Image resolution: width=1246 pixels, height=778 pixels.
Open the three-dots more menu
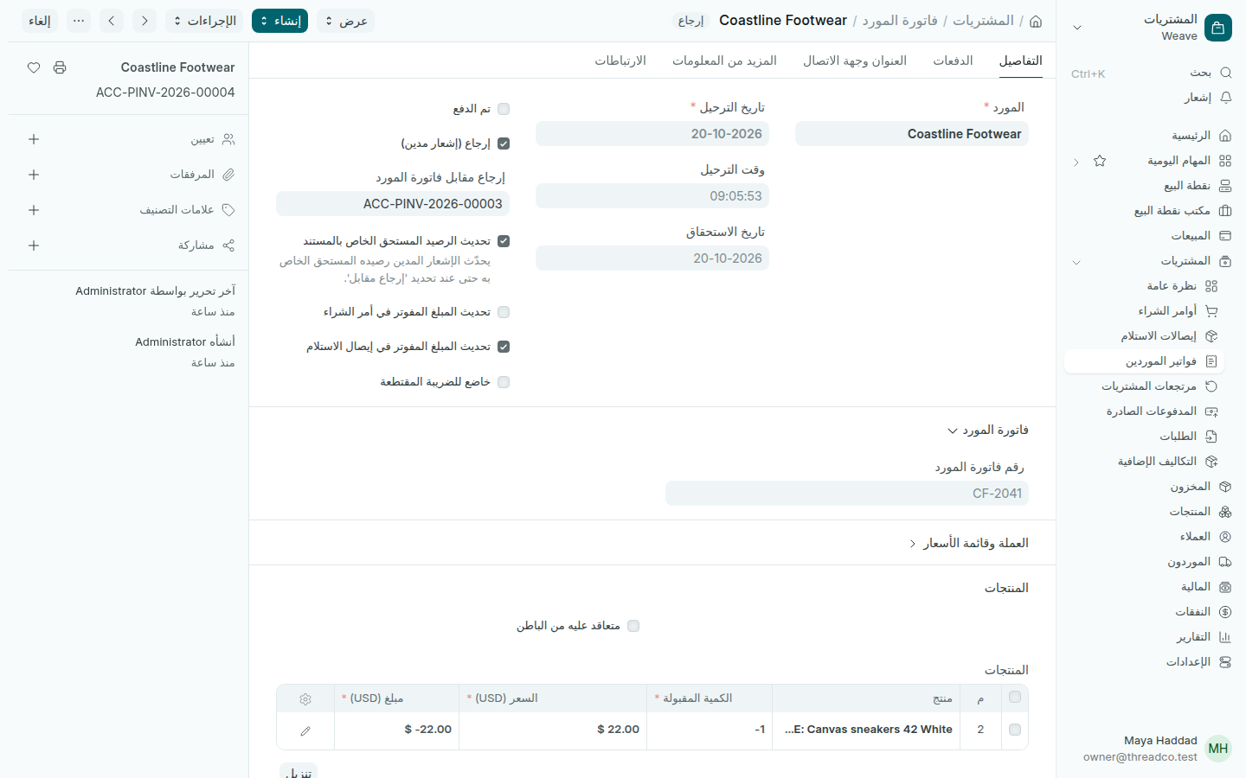point(79,21)
